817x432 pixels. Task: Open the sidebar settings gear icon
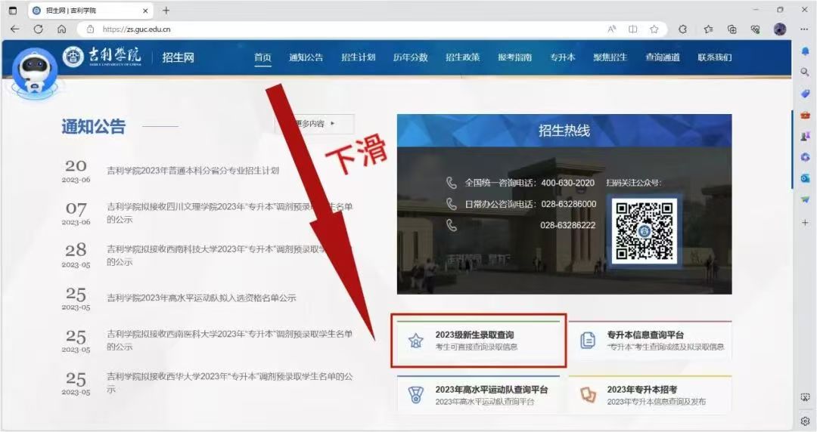[805, 421]
